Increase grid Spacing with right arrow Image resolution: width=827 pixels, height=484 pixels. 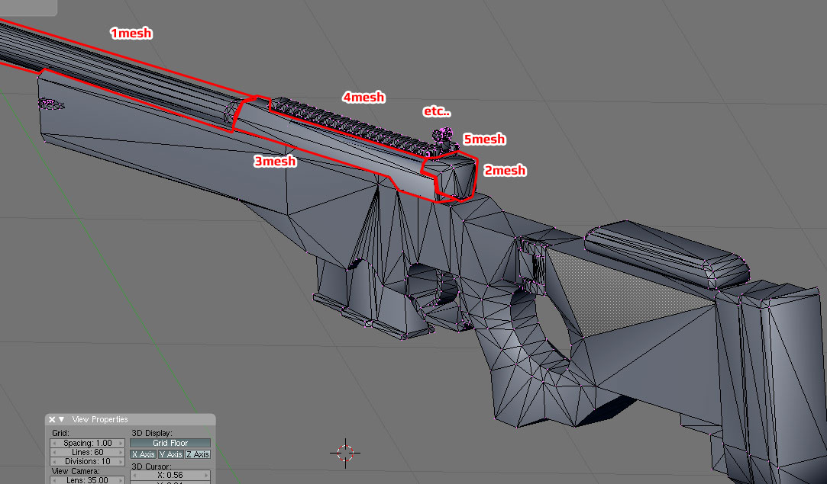[120, 444]
